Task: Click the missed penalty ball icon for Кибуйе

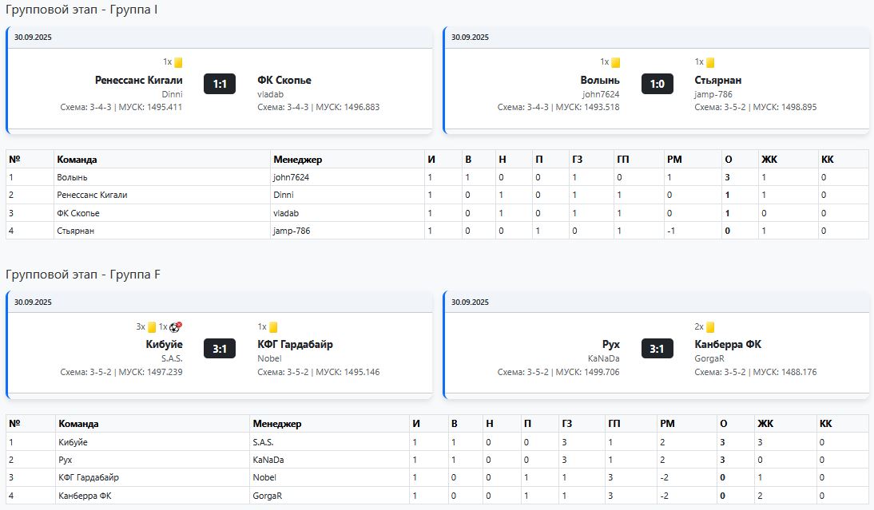Action: pos(176,326)
